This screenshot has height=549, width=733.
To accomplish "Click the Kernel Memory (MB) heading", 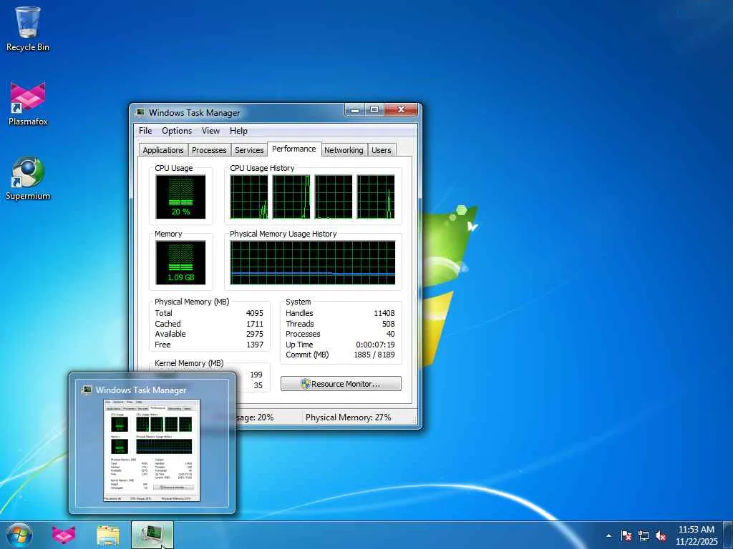I will tap(189, 363).
